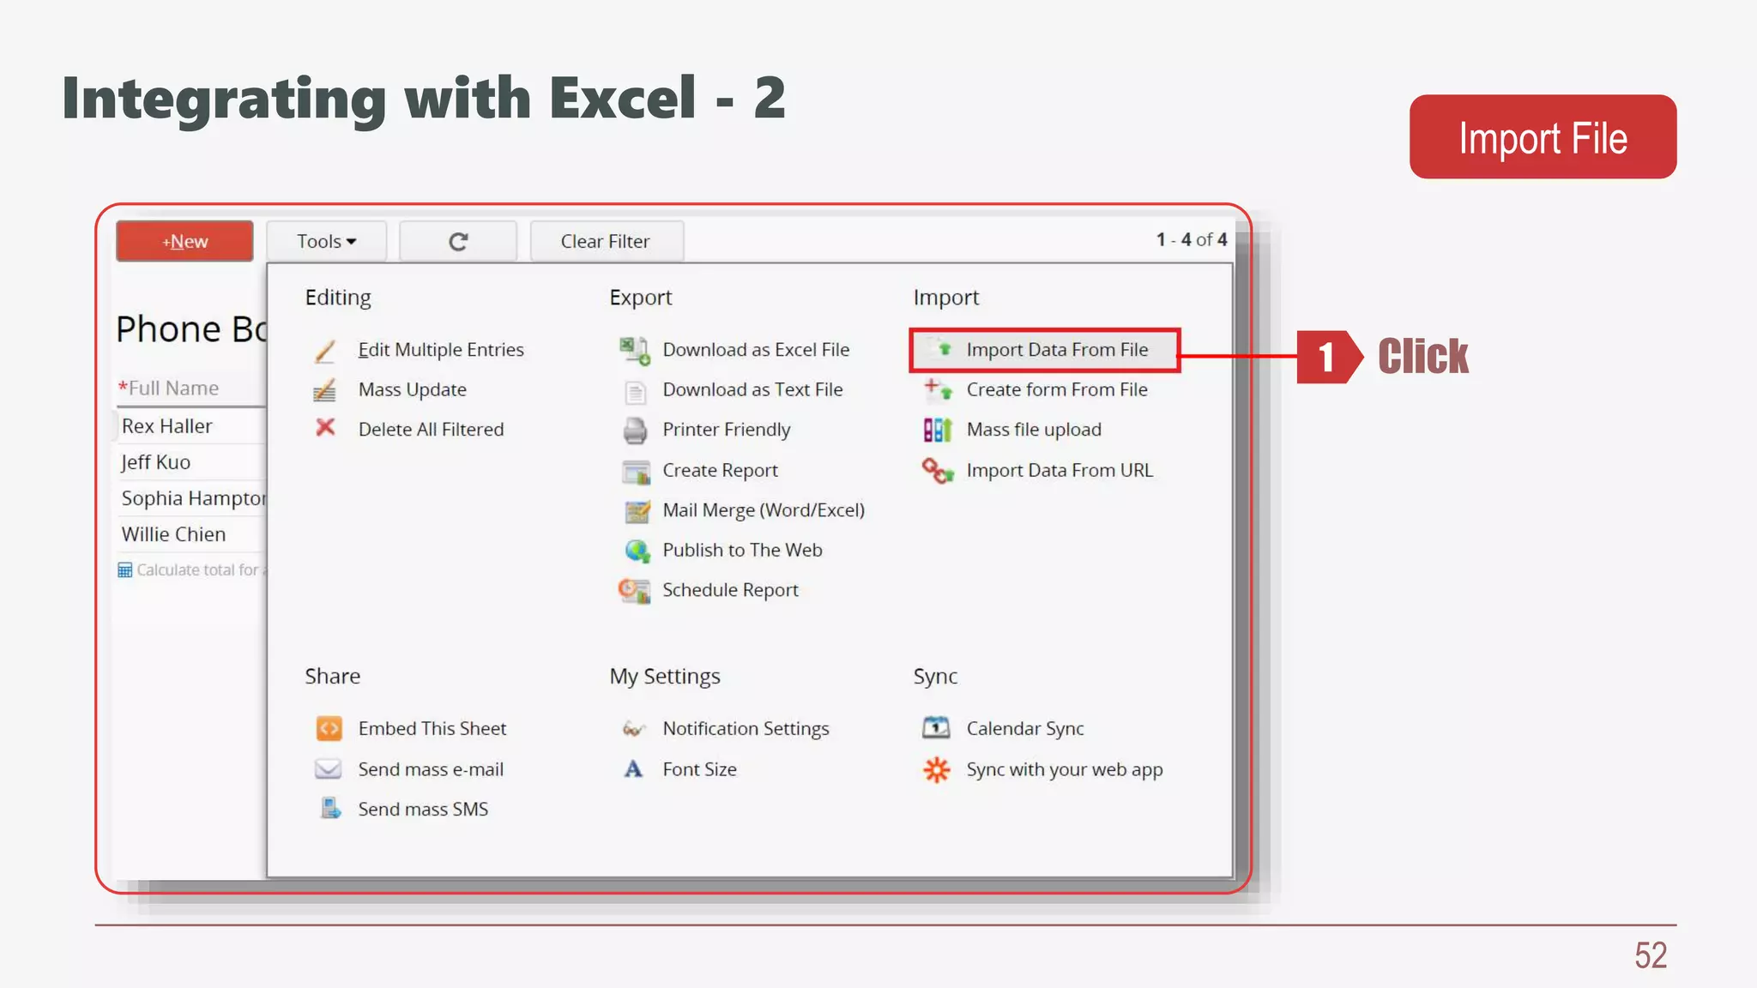Click the Create Report icon
Image resolution: width=1757 pixels, height=988 pixels.
636,472
